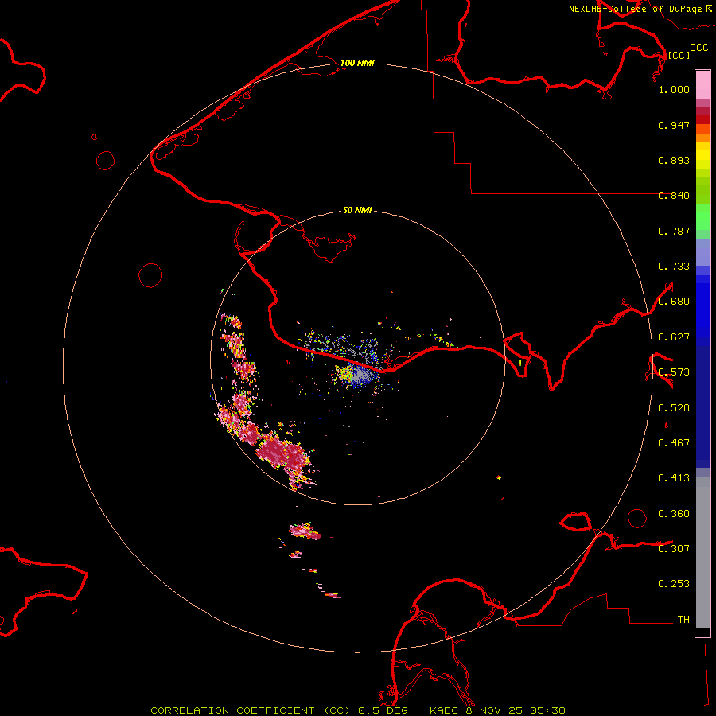The height and width of the screenshot is (716, 716).
Task: Click the black TH swatch at bar bottom
Action: [702, 632]
